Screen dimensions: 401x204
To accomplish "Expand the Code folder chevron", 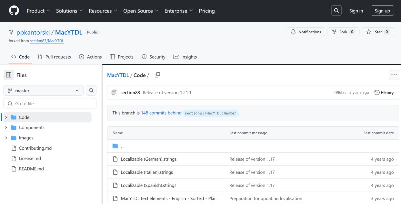I will point(6,117).
